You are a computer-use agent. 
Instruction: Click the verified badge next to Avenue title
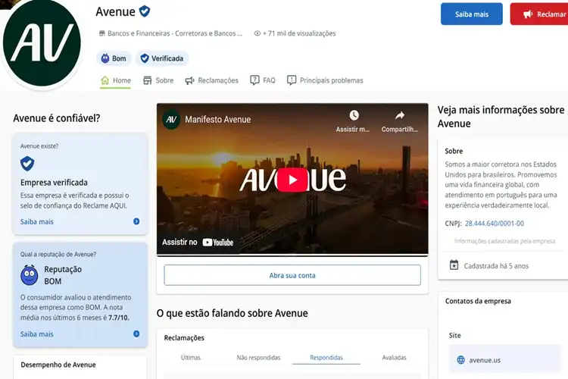pyautogui.click(x=145, y=11)
